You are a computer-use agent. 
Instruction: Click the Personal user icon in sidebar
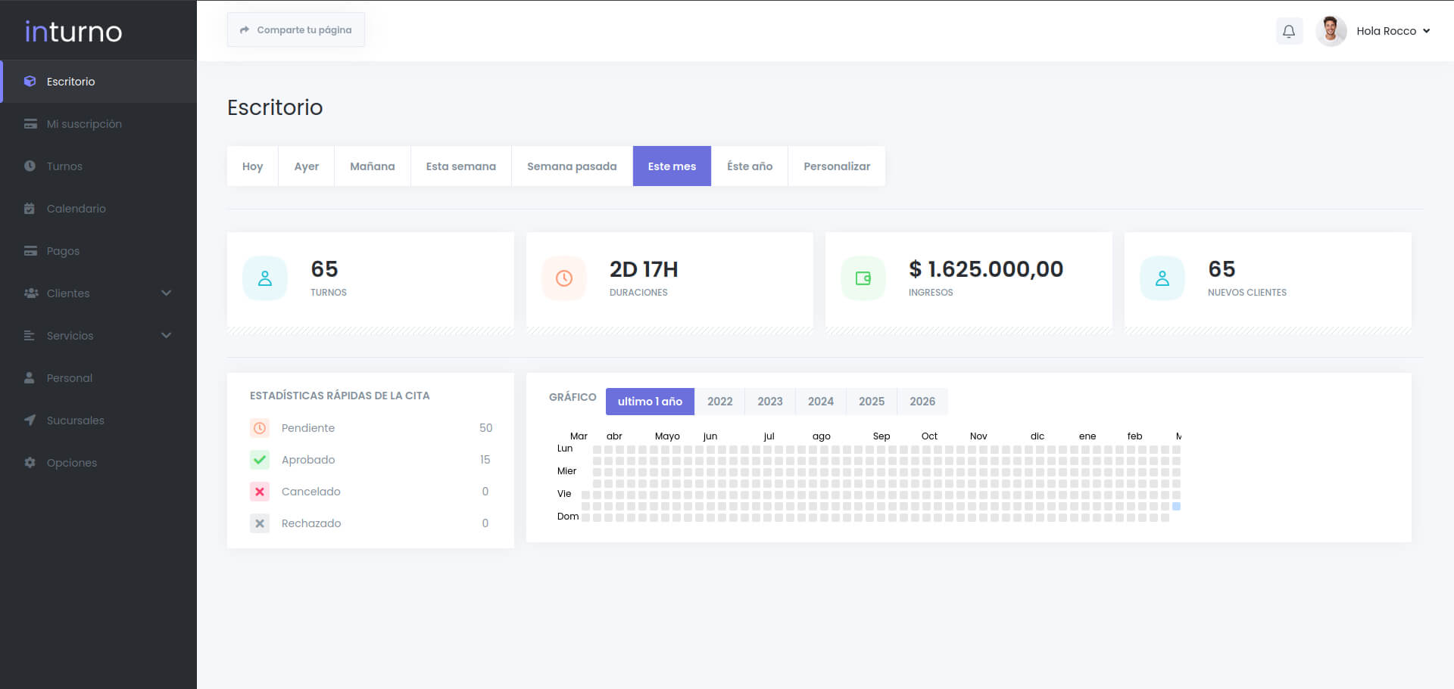point(30,378)
